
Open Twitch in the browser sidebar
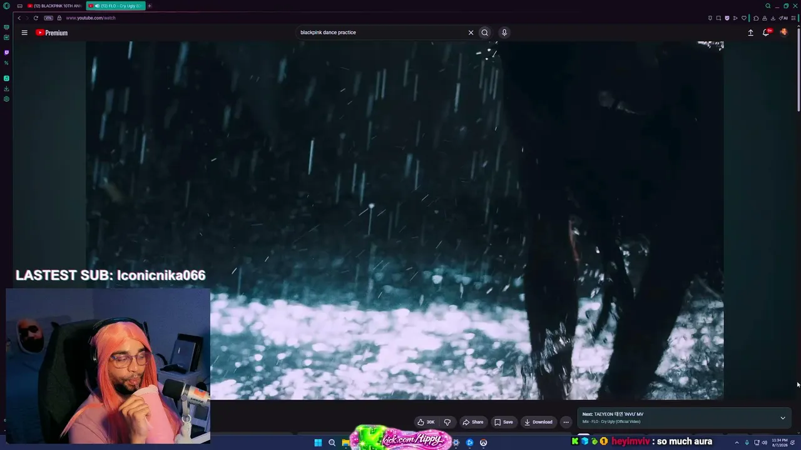pyautogui.click(x=6, y=52)
